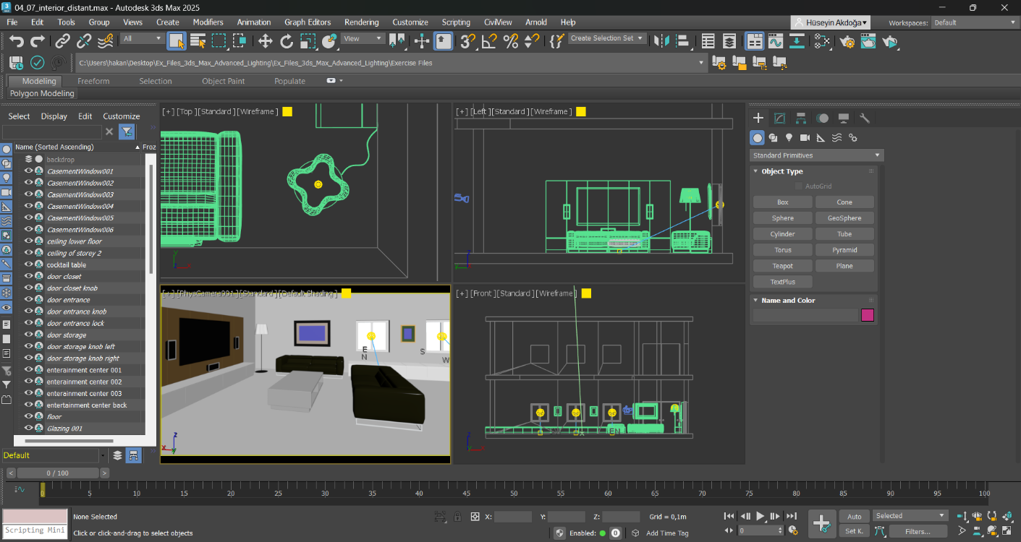The height and width of the screenshot is (542, 1021).
Task: Toggle visibility of Glazing 001
Action: pyautogui.click(x=29, y=428)
